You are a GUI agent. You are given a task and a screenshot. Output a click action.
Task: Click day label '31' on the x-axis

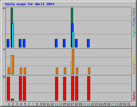(128, 104)
